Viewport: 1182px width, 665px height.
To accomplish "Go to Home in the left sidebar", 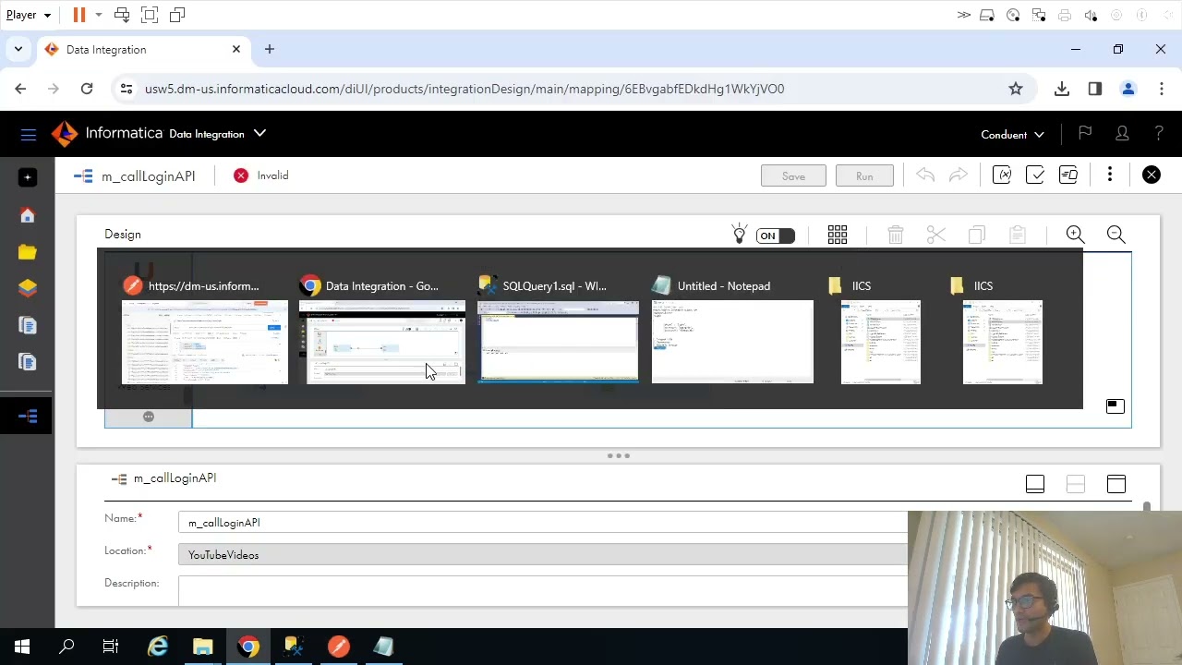I will (x=28, y=215).
